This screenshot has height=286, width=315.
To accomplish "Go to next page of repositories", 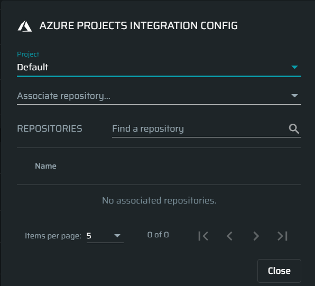I will 256,236.
